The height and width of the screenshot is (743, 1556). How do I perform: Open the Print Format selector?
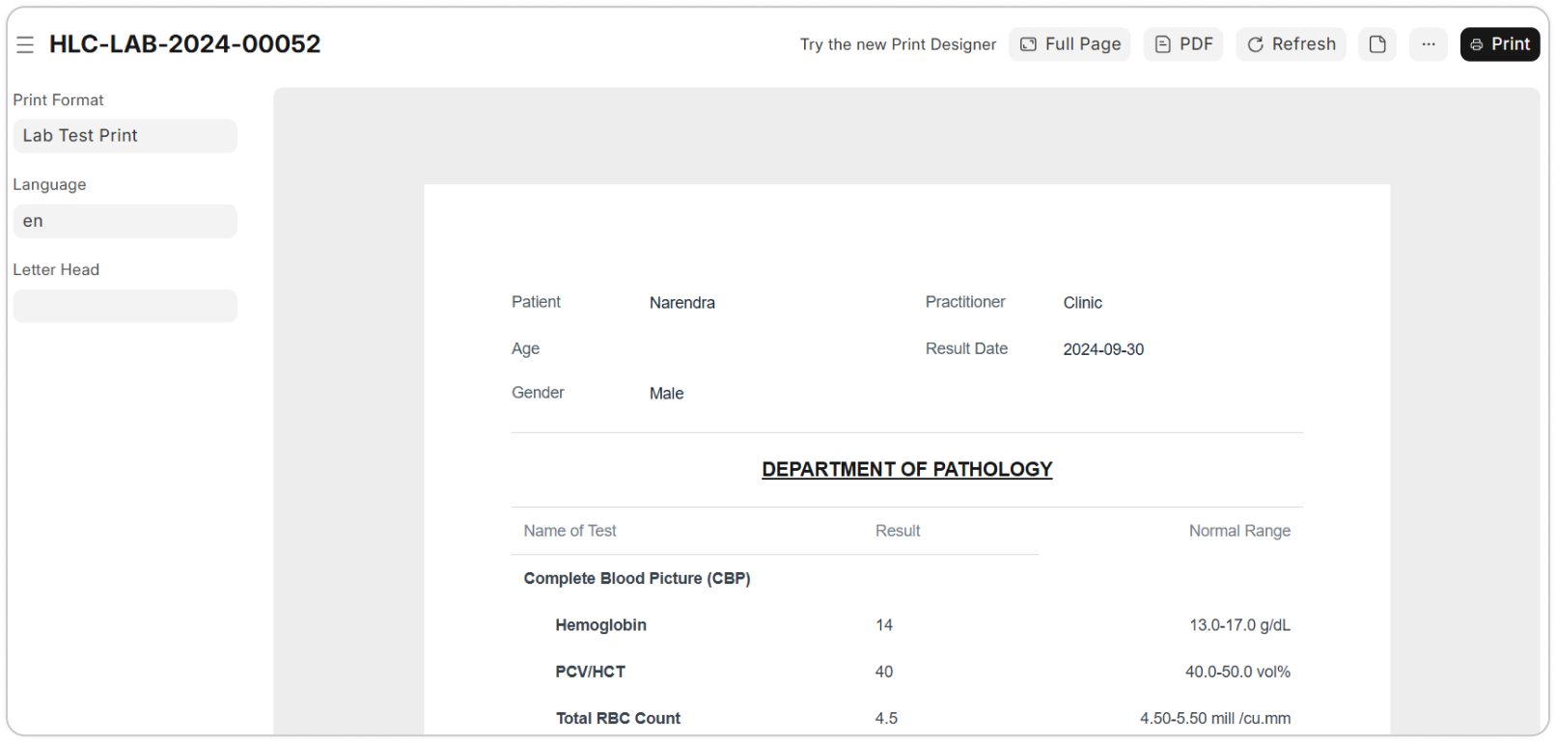[x=125, y=136]
